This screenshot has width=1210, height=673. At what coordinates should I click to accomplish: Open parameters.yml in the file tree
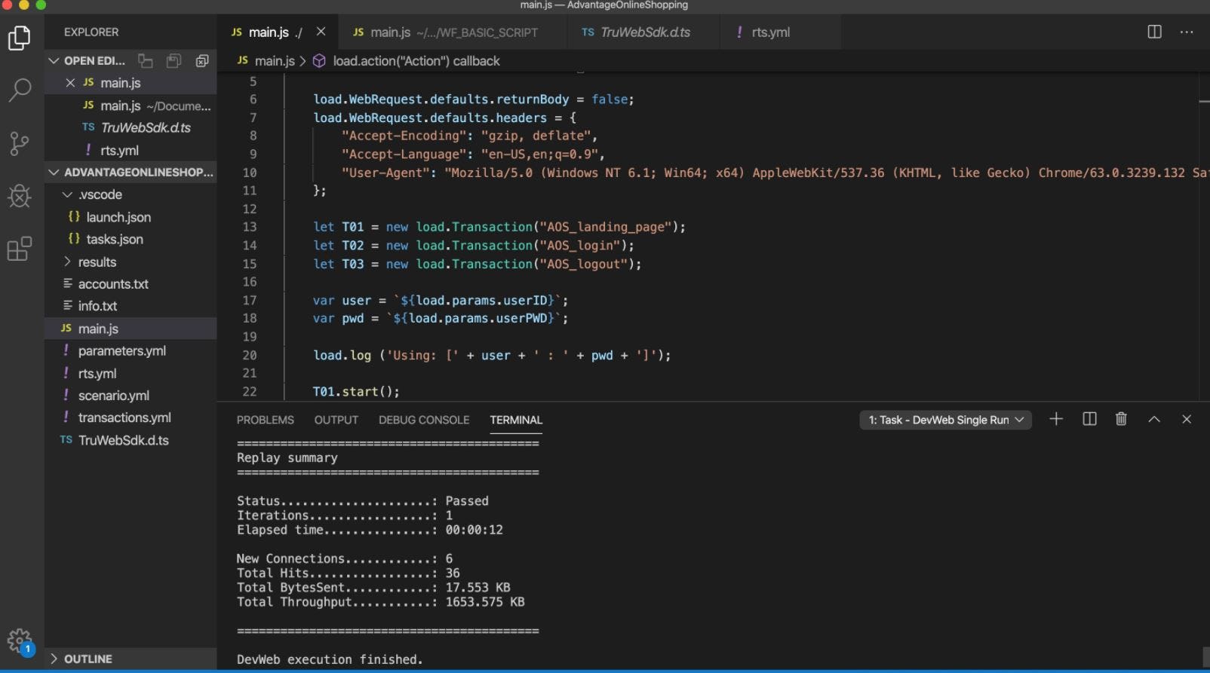tap(121, 350)
